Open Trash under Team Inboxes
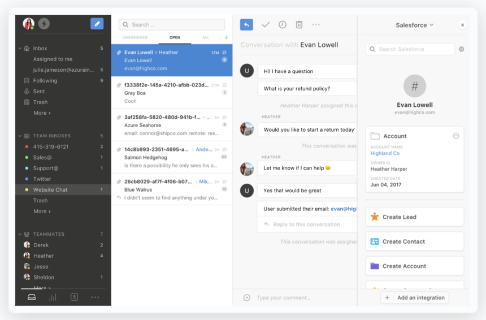The height and width of the screenshot is (320, 486). 63,201
